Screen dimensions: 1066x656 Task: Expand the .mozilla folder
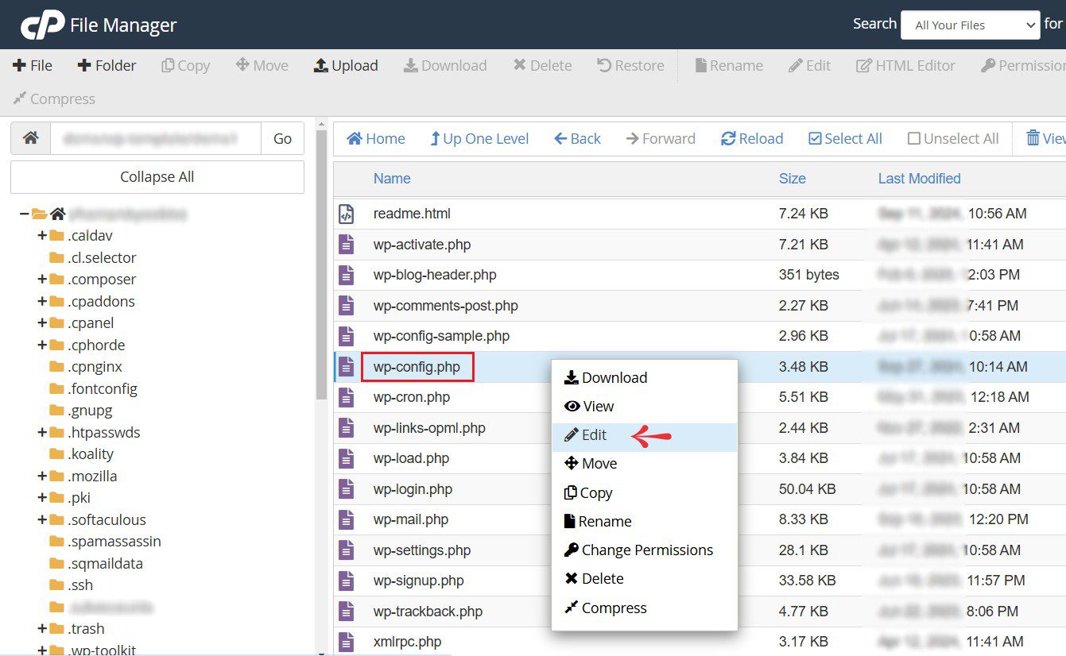tap(42, 476)
